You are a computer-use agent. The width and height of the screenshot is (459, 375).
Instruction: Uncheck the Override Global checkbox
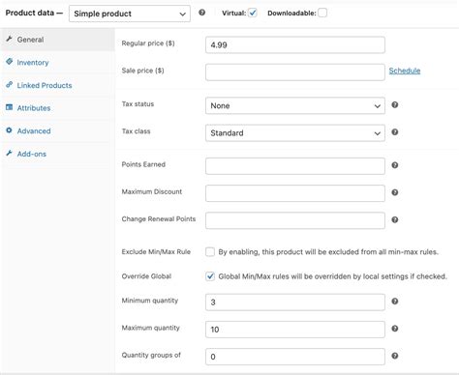210,276
